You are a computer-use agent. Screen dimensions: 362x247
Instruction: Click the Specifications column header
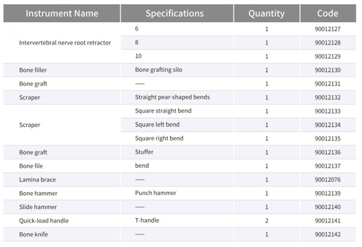coord(174,14)
